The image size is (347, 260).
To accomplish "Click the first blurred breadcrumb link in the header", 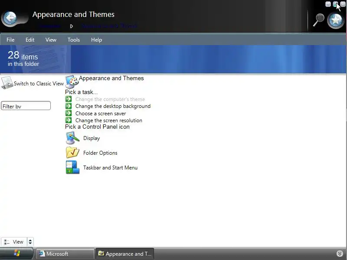I will [50, 26].
